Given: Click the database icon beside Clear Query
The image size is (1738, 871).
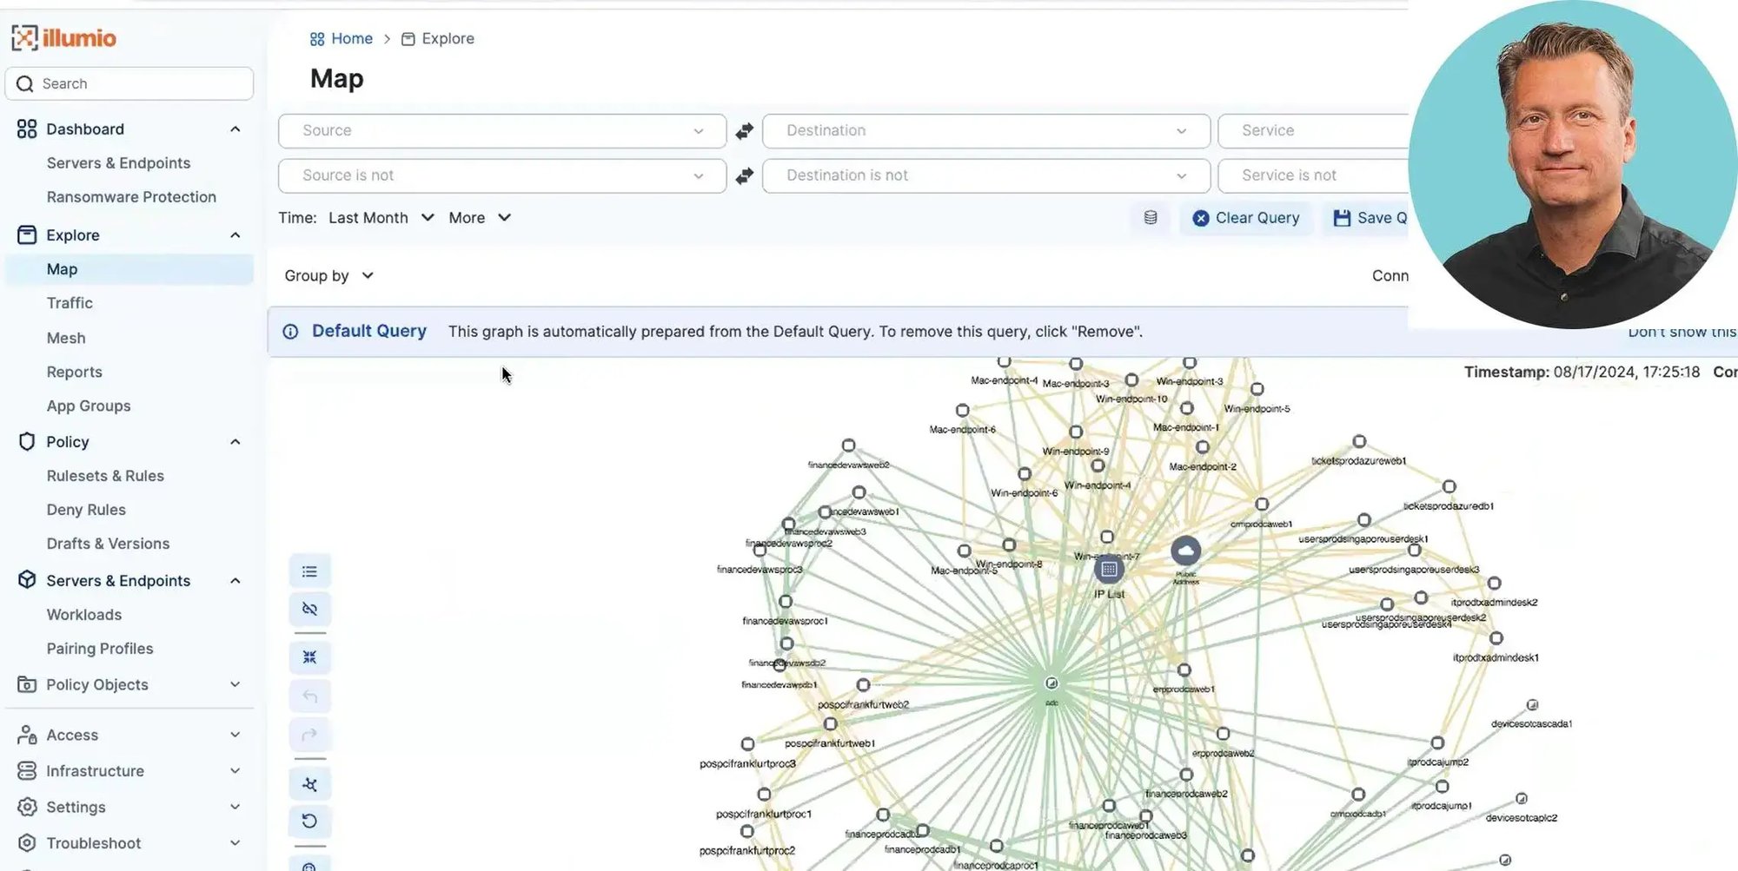Looking at the screenshot, I should pos(1151,218).
